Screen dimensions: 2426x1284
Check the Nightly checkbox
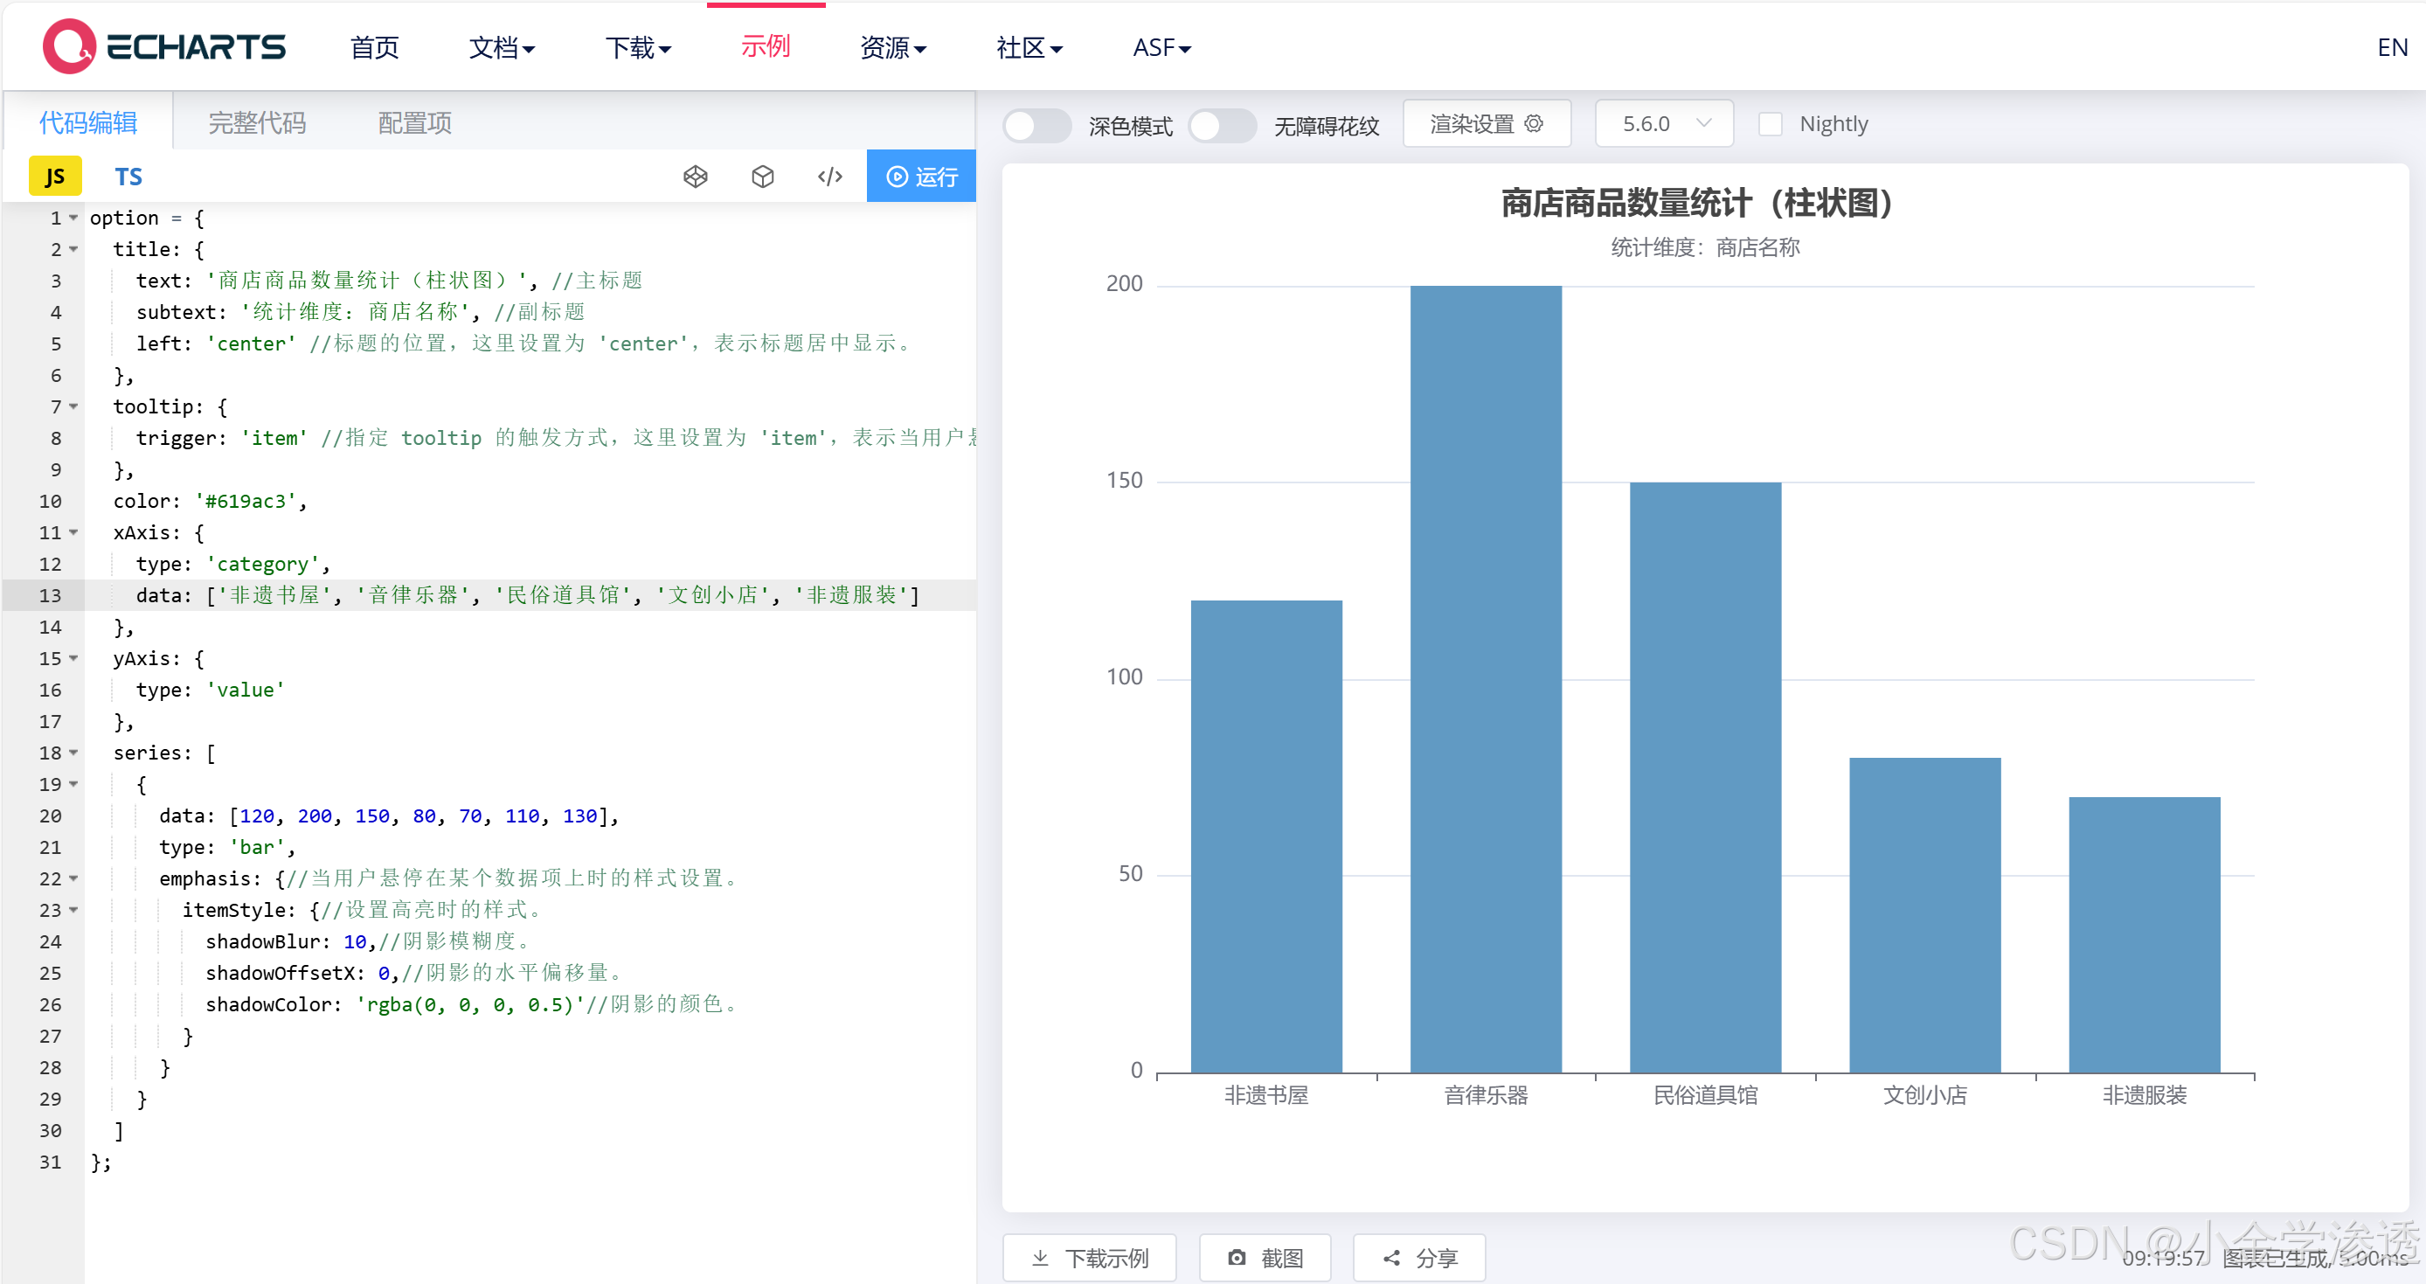coord(1771,123)
